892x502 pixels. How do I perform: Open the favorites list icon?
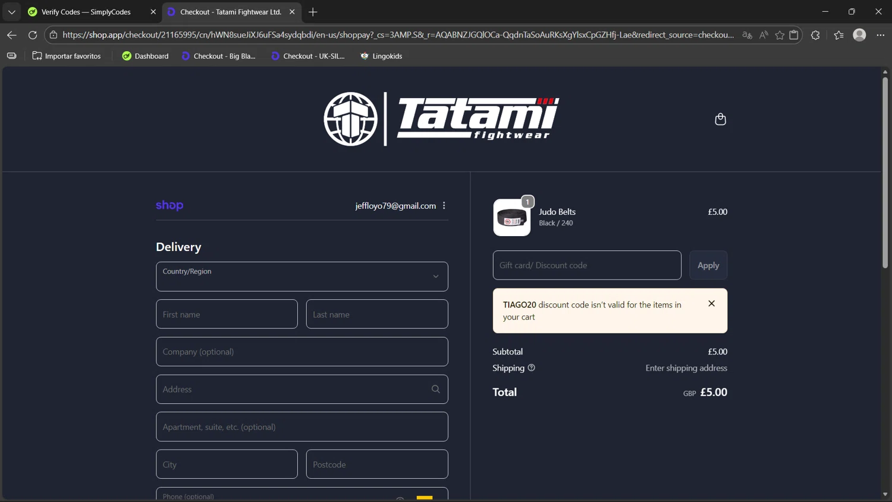click(838, 35)
